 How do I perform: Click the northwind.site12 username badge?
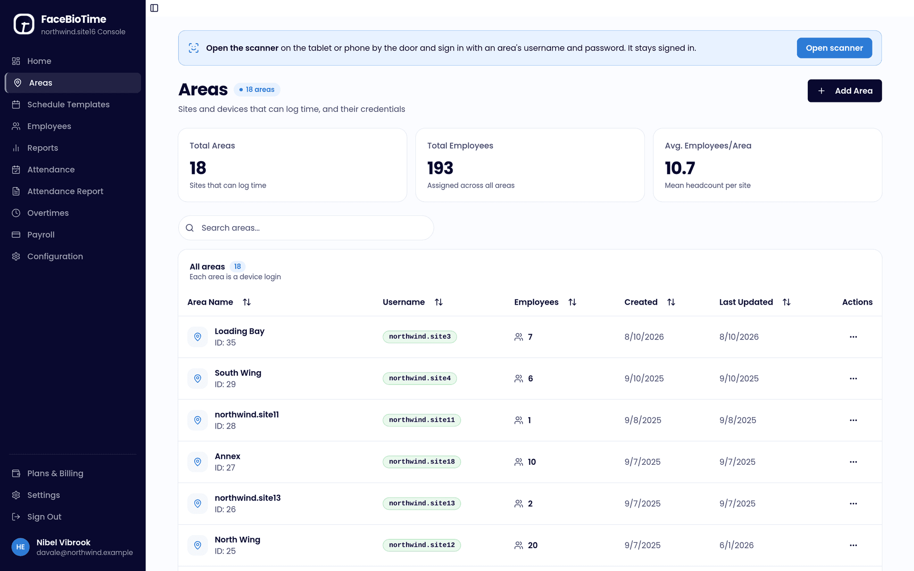[x=422, y=545]
